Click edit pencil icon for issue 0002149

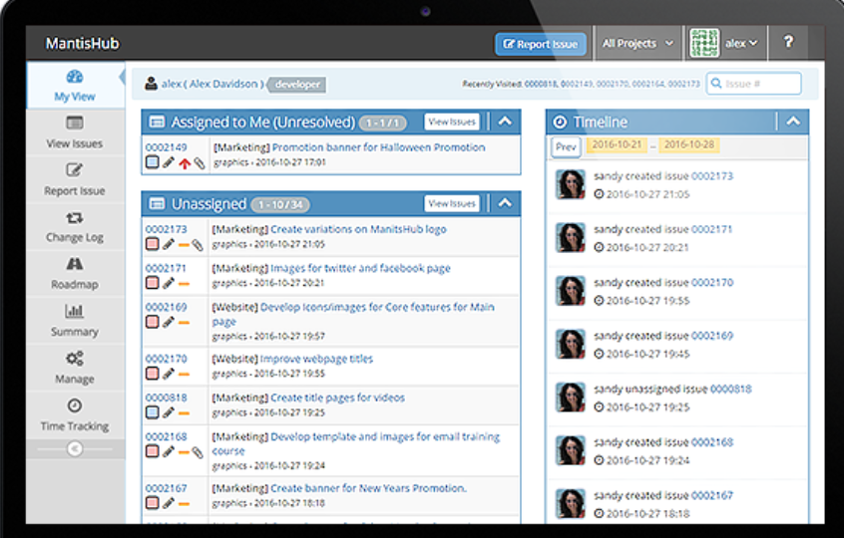pos(169,162)
